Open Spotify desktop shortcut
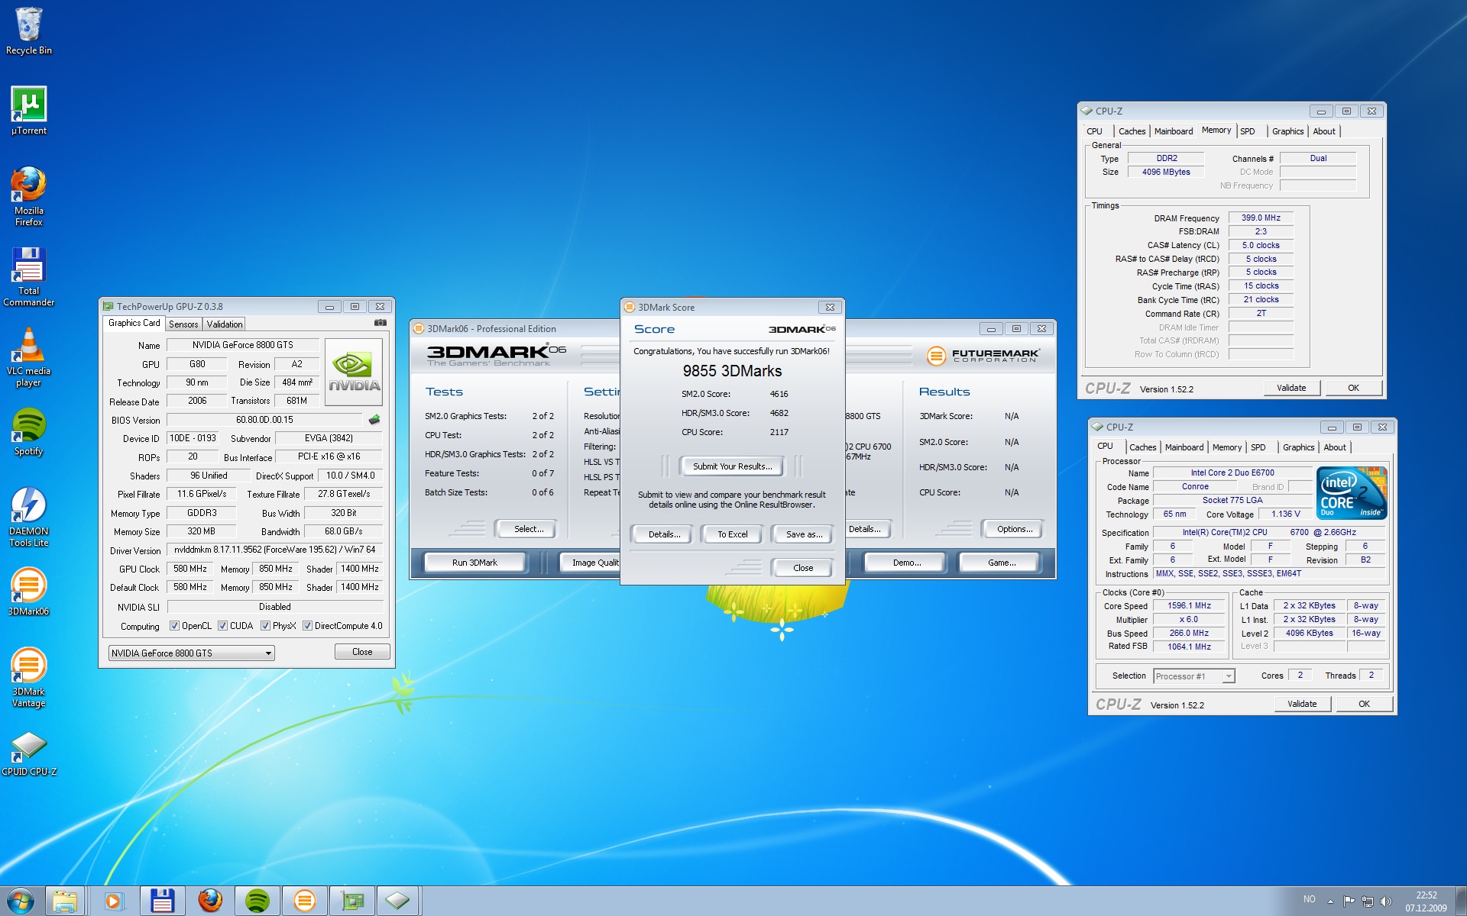 pyautogui.click(x=28, y=431)
